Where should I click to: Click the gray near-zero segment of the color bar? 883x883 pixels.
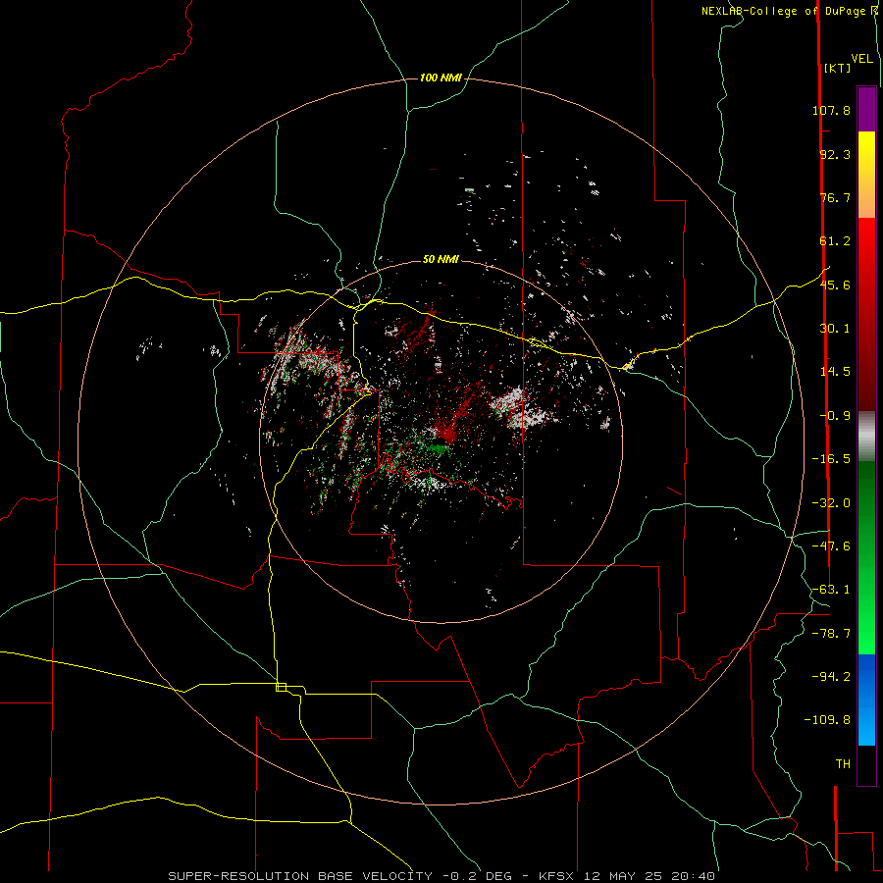866,436
